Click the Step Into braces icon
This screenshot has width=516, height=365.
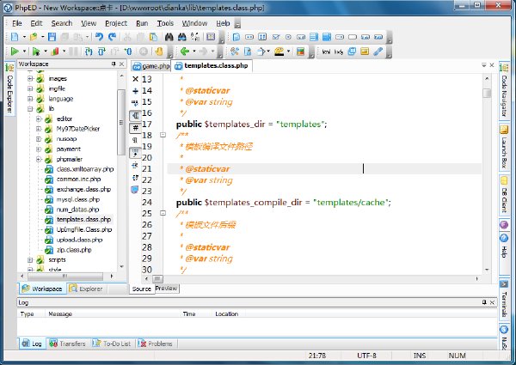(89, 52)
